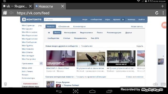168x94 pixels.
Task: Select the 'Понравилось' filter
Action: (80, 38)
